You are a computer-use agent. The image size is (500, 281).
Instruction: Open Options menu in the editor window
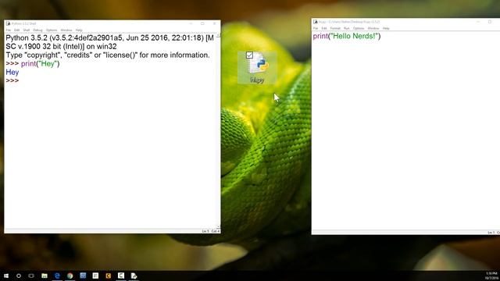[x=359, y=28]
